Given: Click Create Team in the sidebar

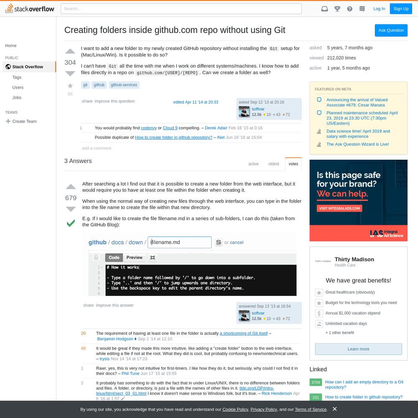Looking at the screenshot, I should click(x=24, y=121).
